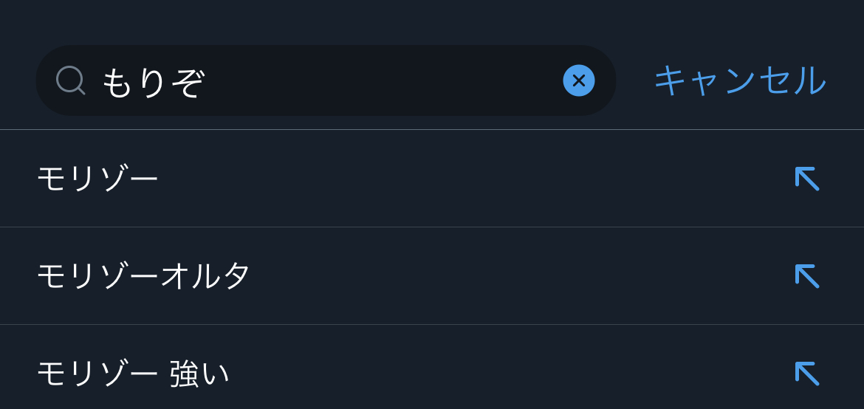The image size is (864, 409).
Task: Select the モリゾー search suggestion
Action: tap(97, 179)
